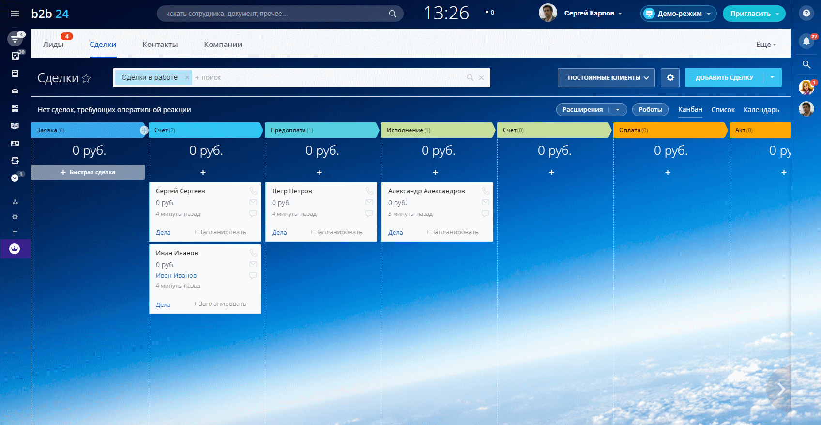Click the magnifier in the top search bar
Image resolution: width=821 pixels, height=425 pixels.
point(393,14)
